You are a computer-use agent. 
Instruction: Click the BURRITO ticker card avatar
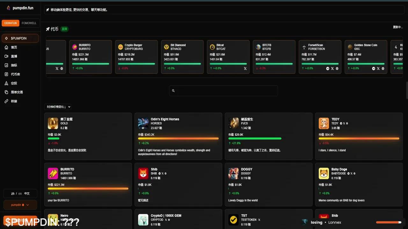75,47
